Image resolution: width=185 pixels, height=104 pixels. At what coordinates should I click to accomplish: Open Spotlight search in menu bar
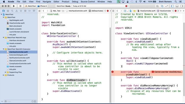point(176,2)
